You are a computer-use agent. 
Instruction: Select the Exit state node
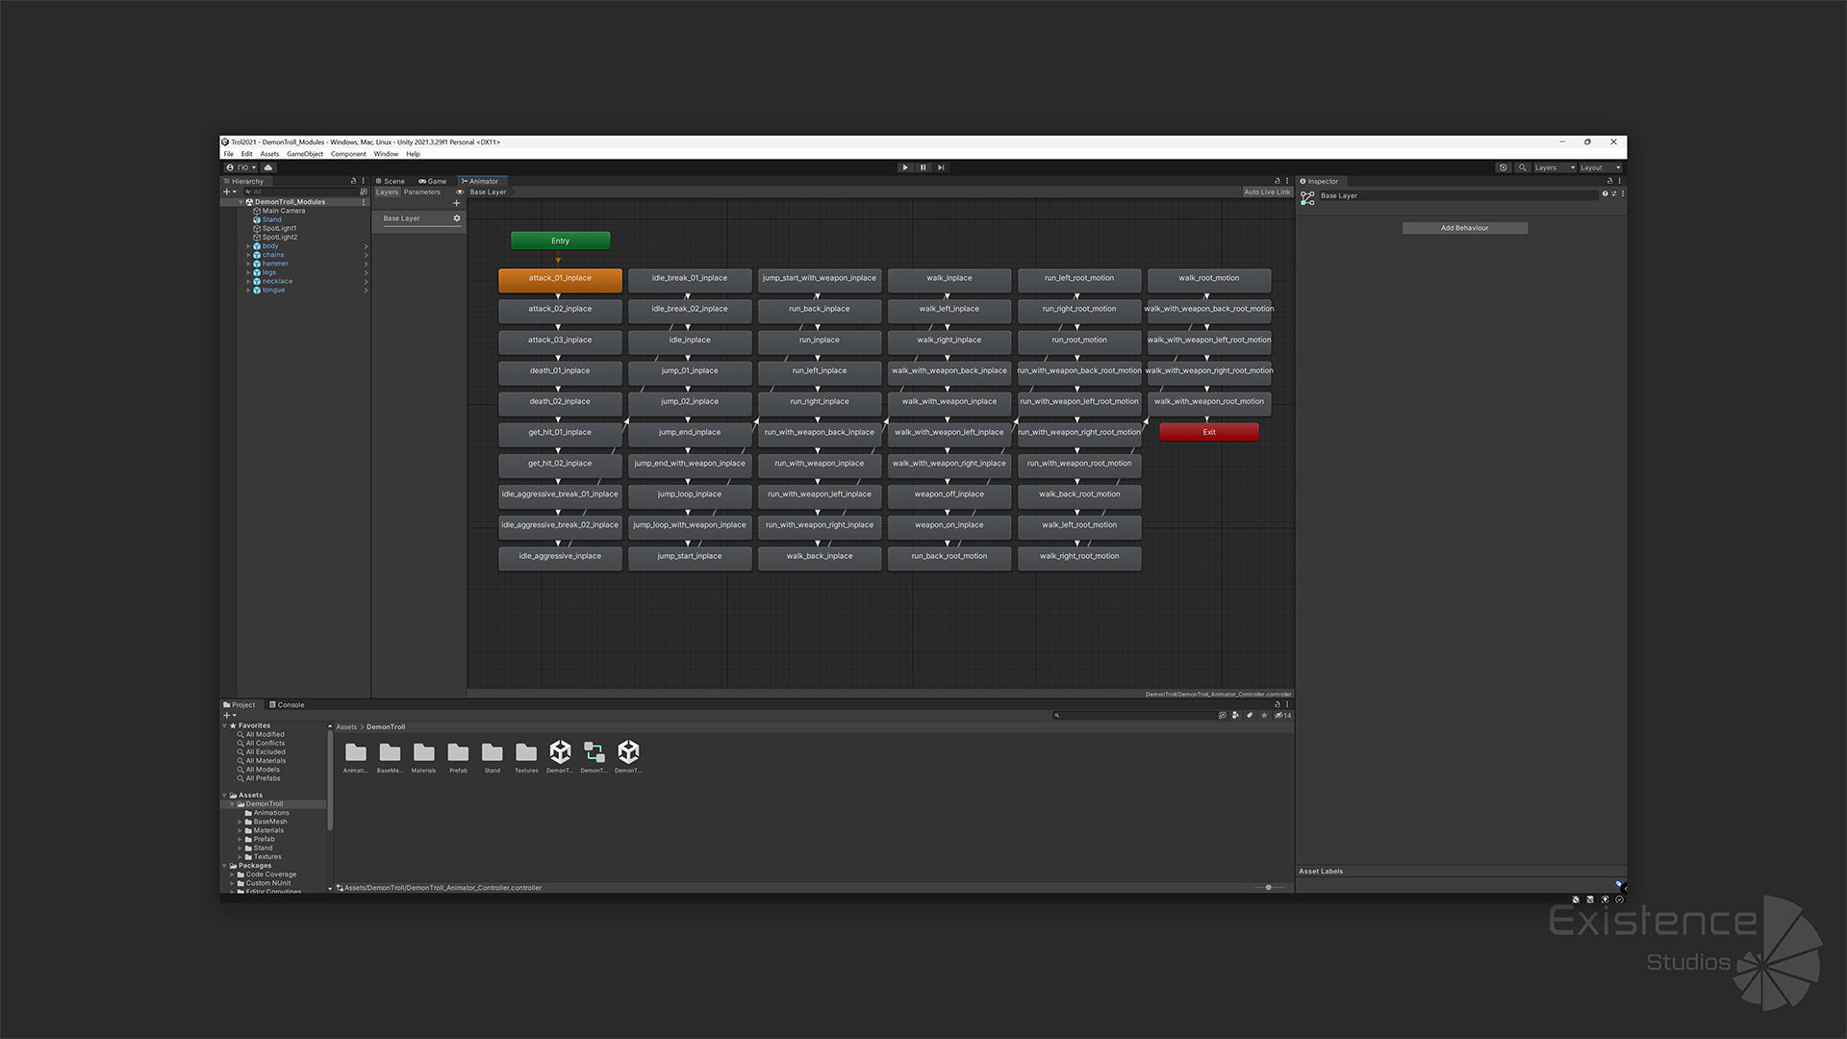point(1208,432)
